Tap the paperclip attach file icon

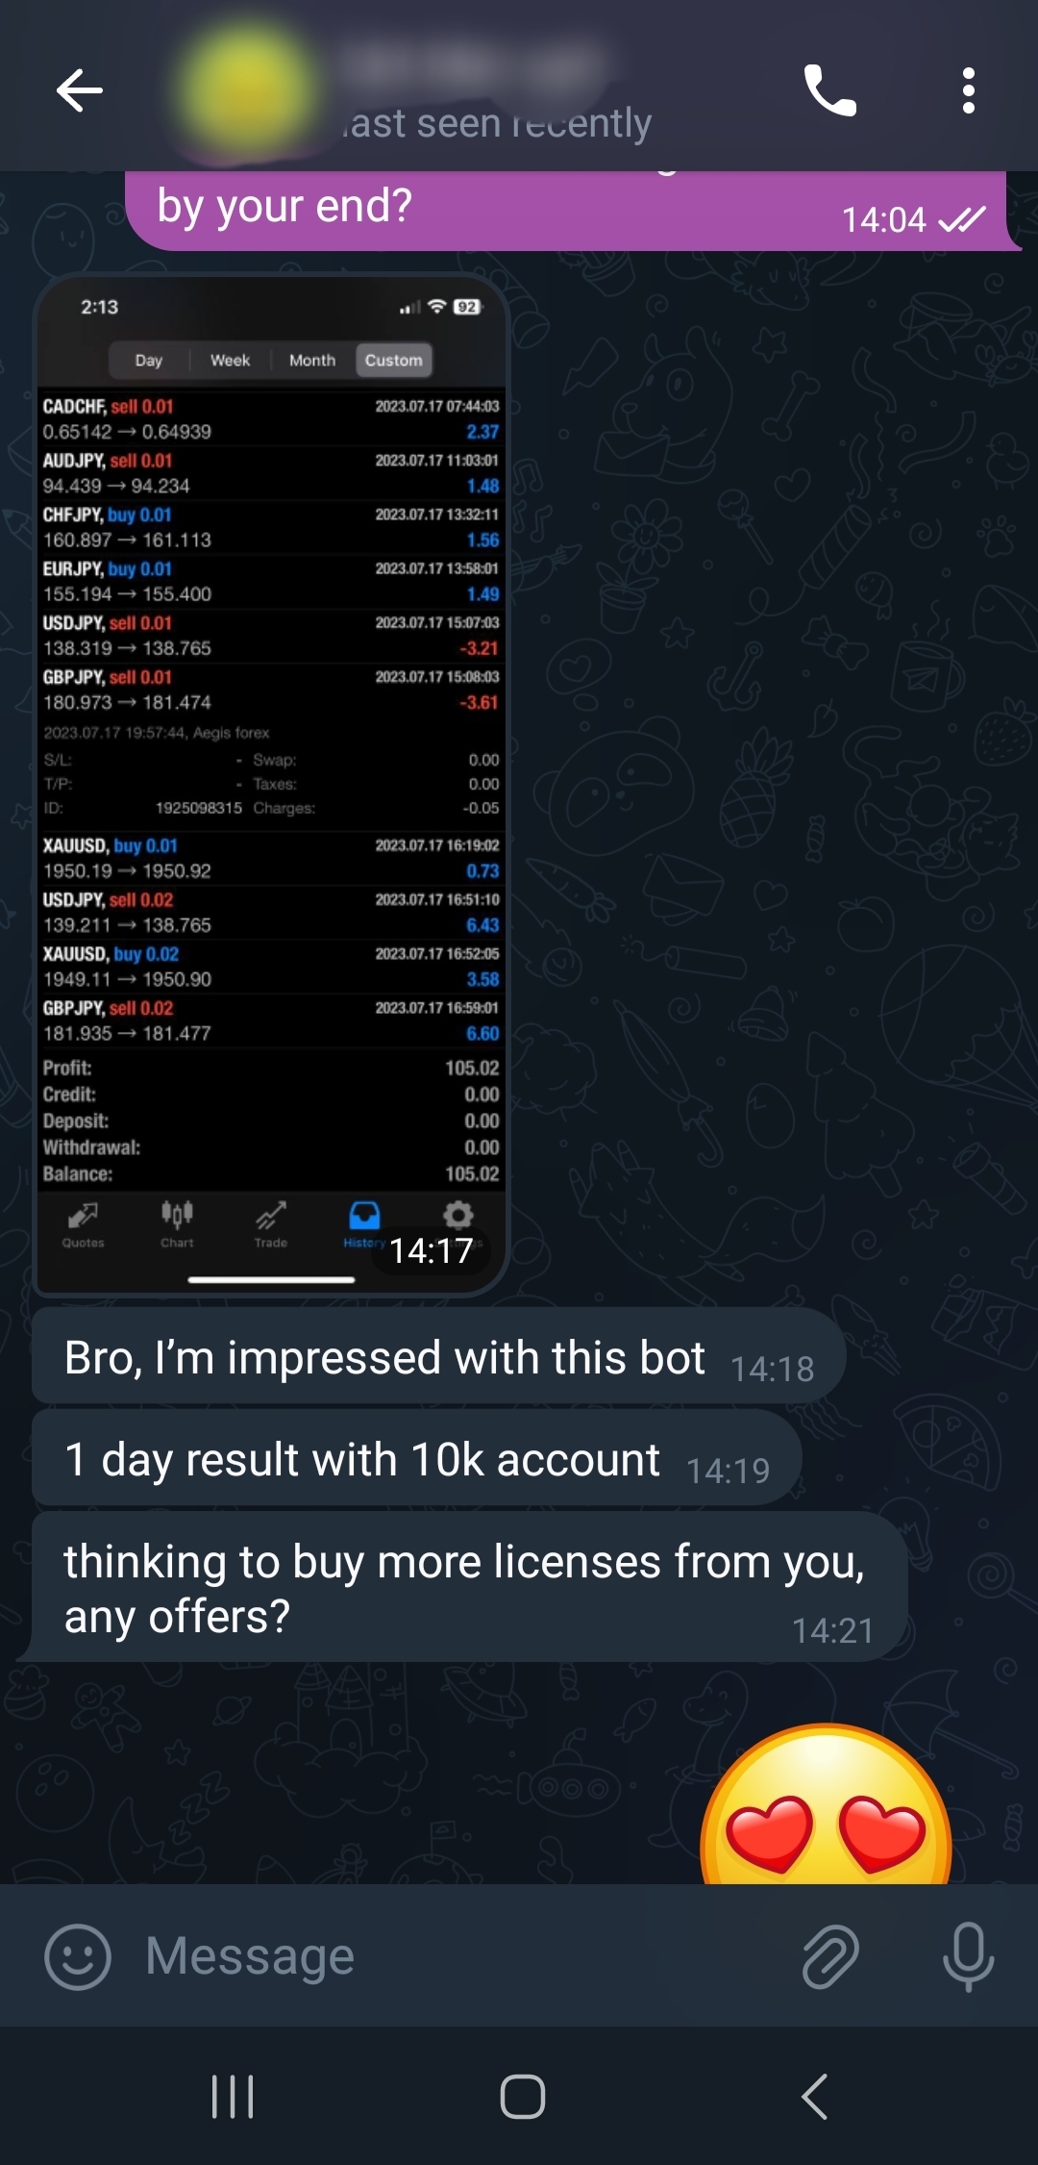click(x=830, y=1956)
